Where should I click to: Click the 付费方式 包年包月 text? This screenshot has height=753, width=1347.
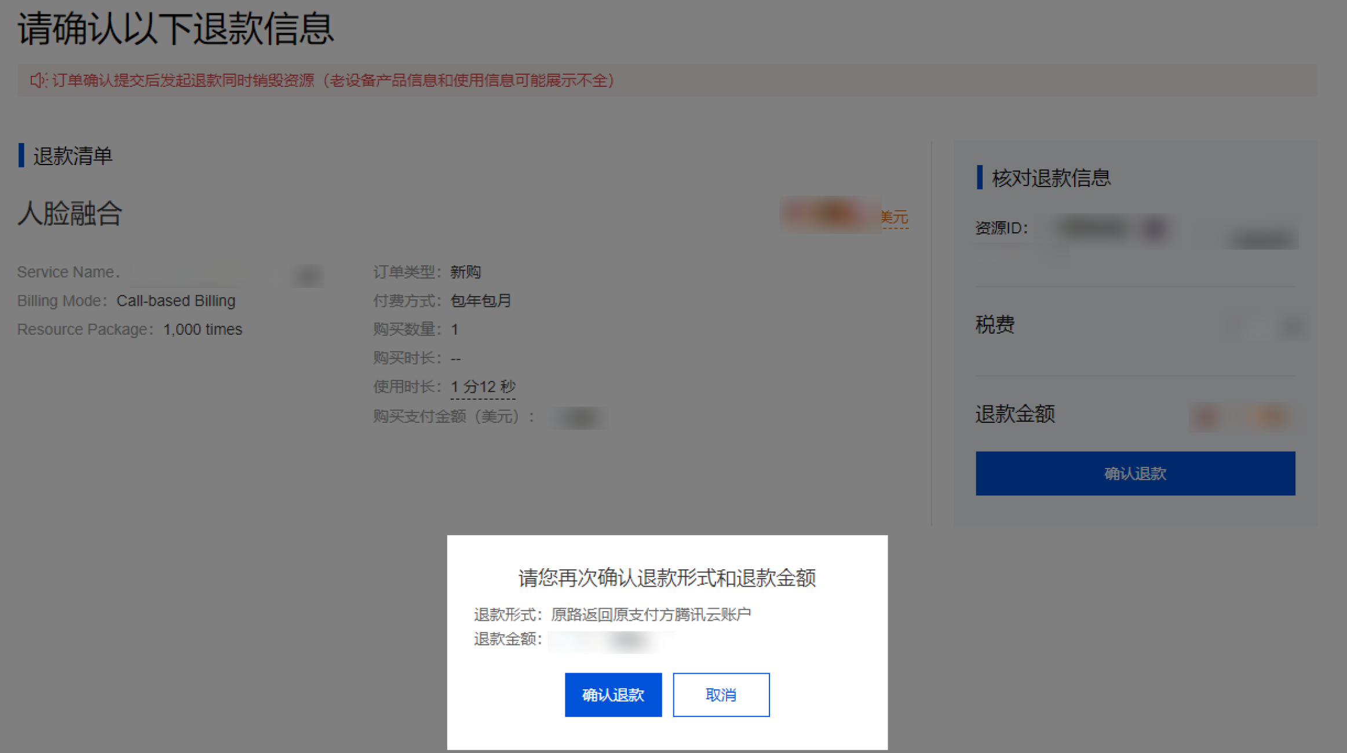pyautogui.click(x=442, y=301)
